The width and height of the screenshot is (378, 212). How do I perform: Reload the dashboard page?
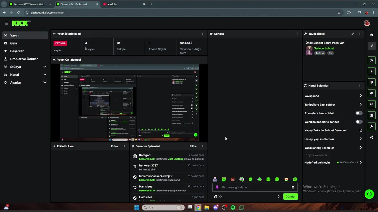[x=19, y=13]
